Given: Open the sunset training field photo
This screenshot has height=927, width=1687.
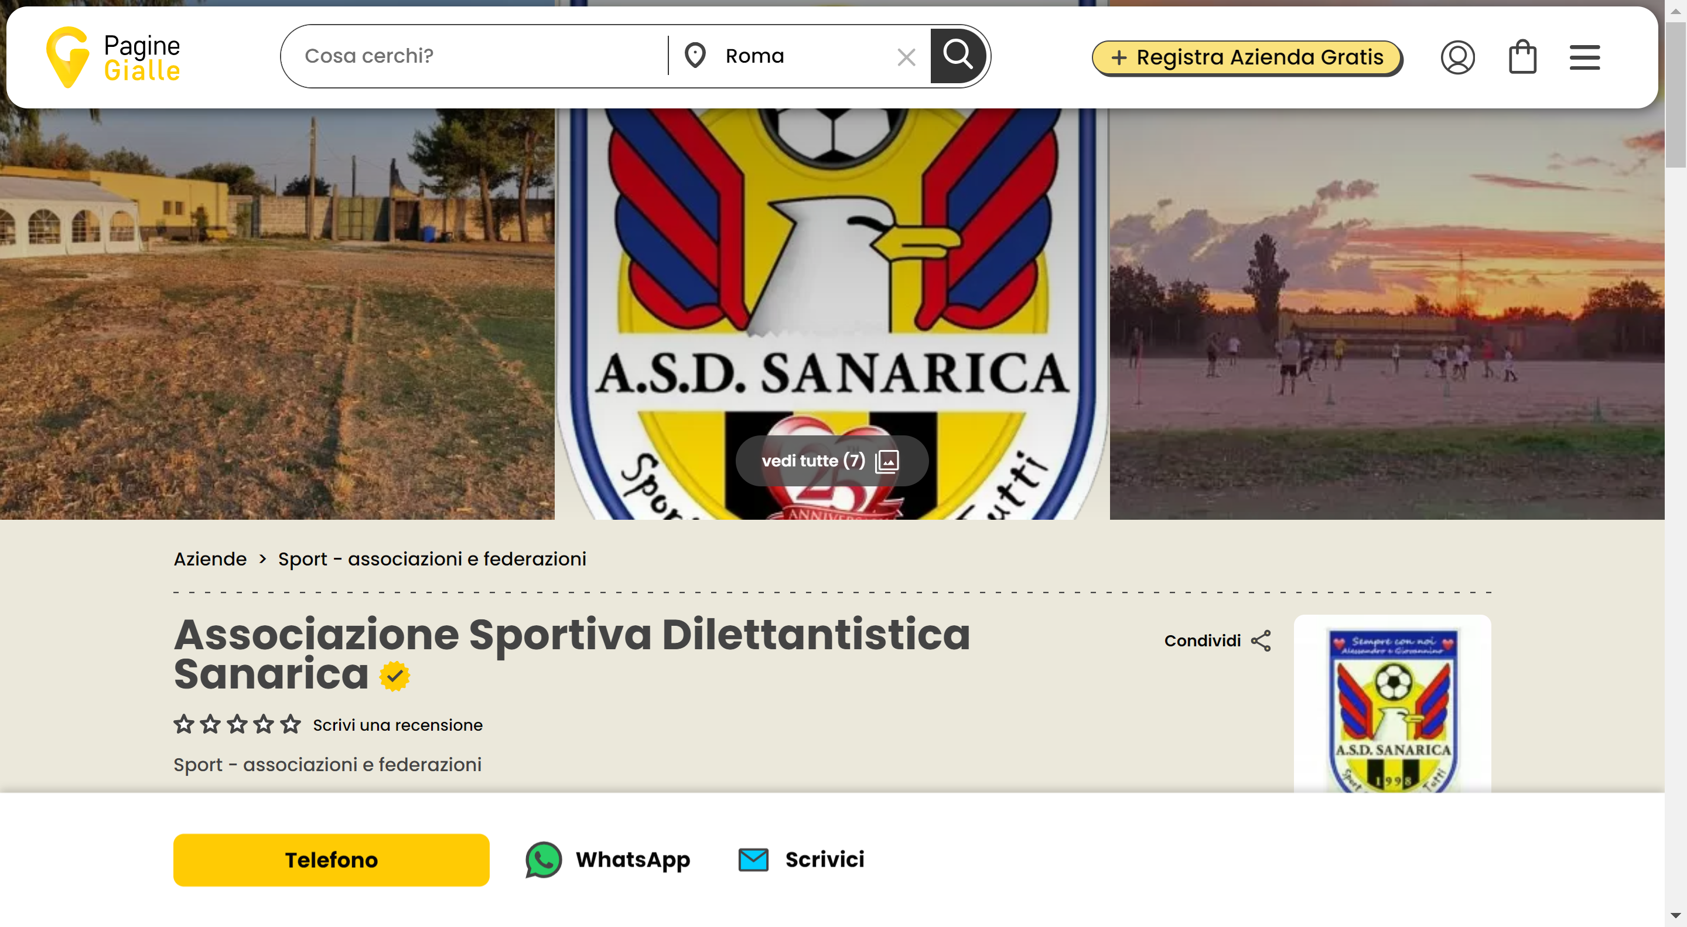Looking at the screenshot, I should coord(1387,313).
